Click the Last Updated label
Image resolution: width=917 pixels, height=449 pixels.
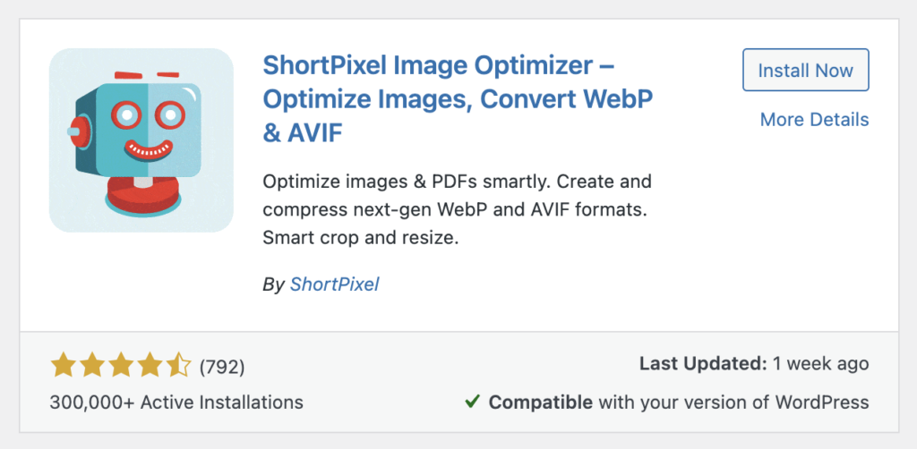(703, 364)
